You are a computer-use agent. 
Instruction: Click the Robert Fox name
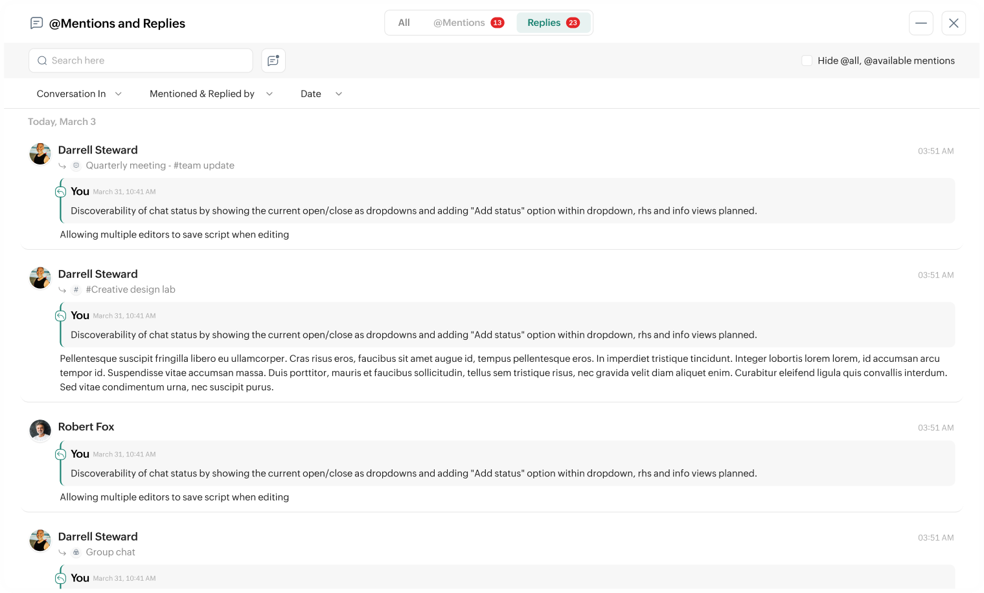[x=86, y=427]
